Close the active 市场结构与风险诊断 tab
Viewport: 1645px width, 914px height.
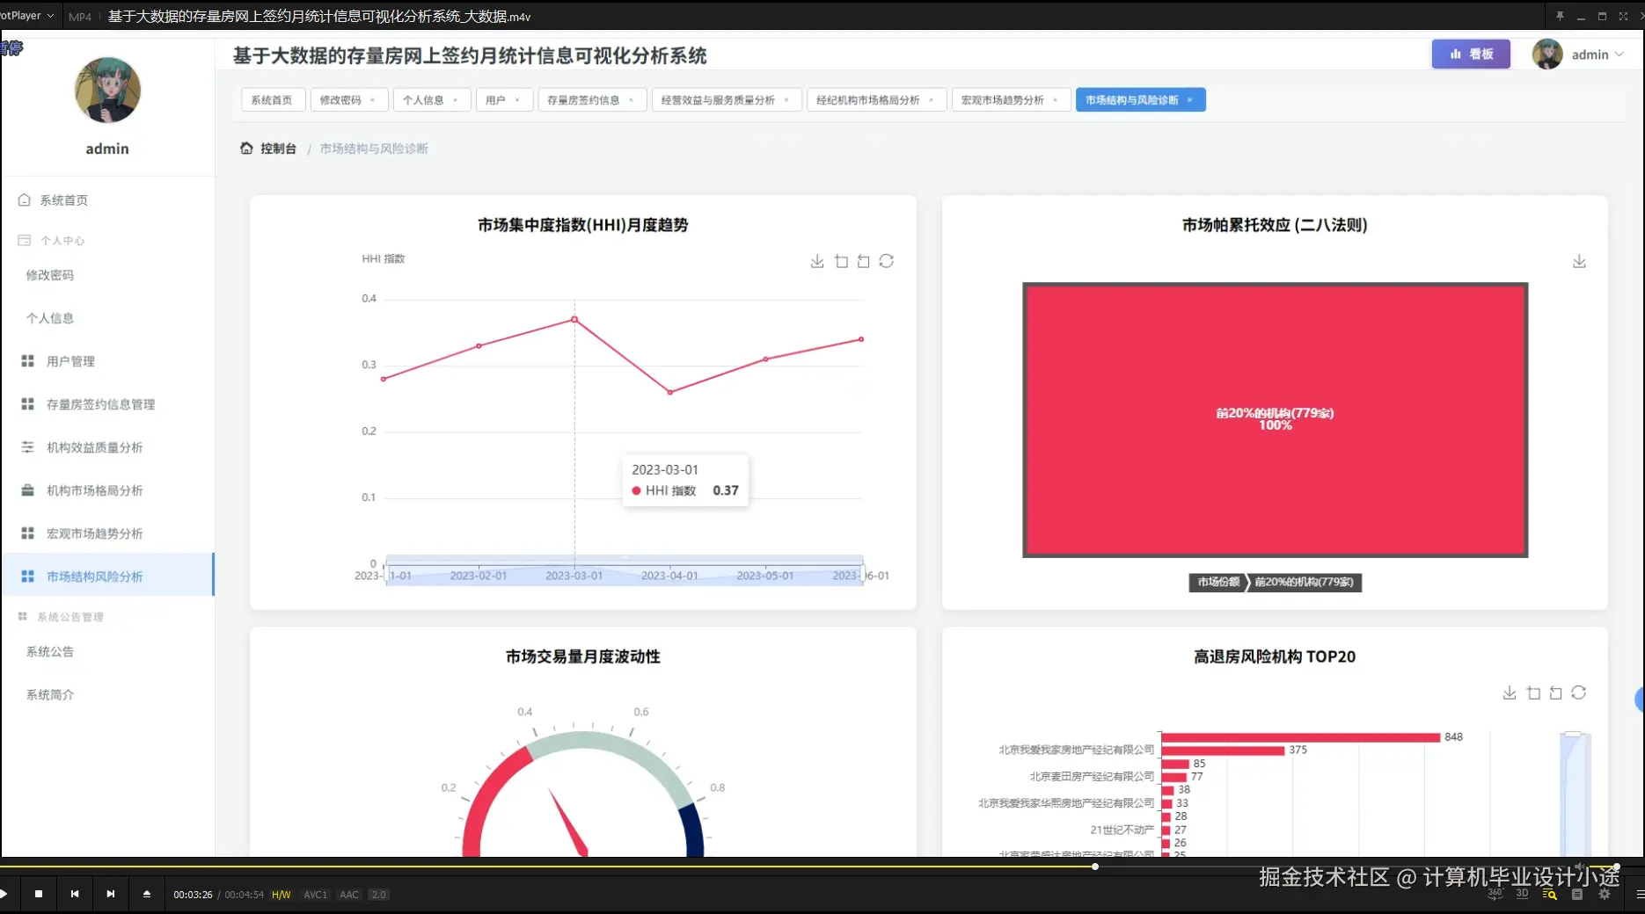[x=1190, y=100]
